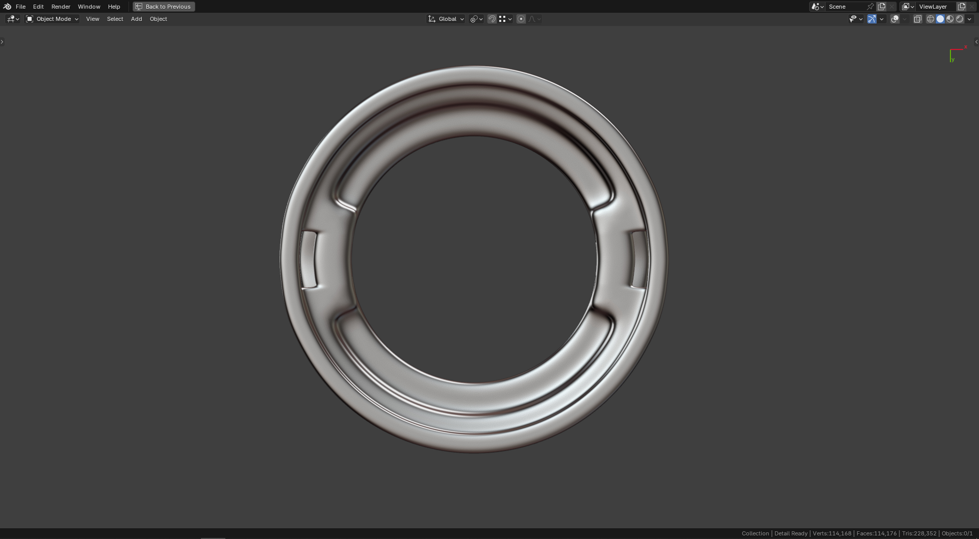
Task: Open proportional editing falloff dropdown
Action: 534,19
